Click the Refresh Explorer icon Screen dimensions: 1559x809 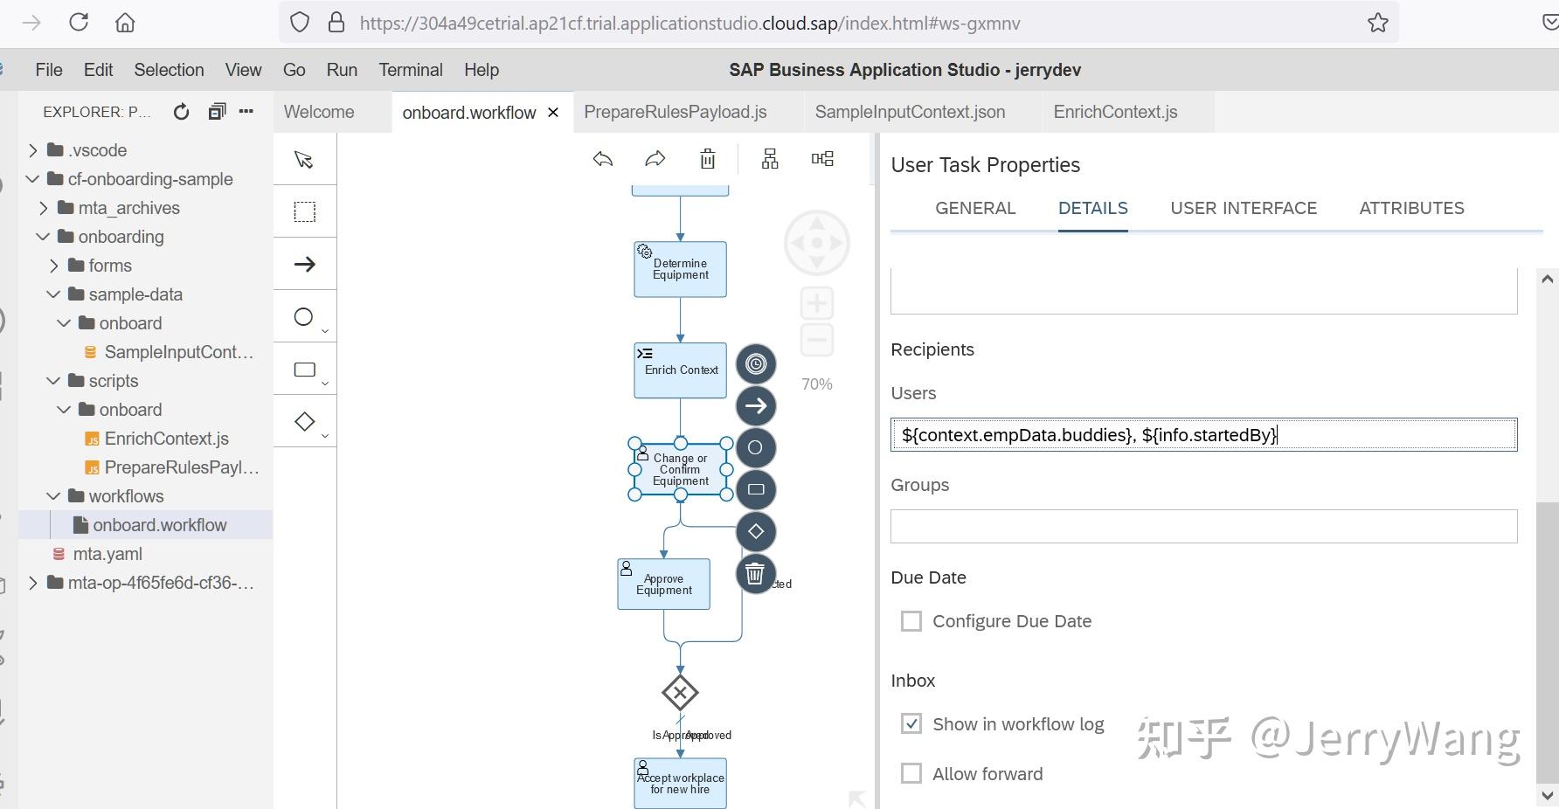tap(181, 111)
